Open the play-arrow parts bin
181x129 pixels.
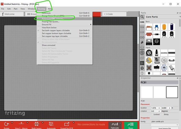pos(142,63)
